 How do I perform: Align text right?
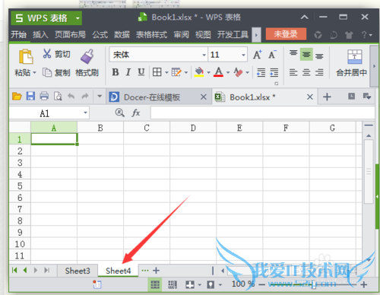tap(319, 72)
